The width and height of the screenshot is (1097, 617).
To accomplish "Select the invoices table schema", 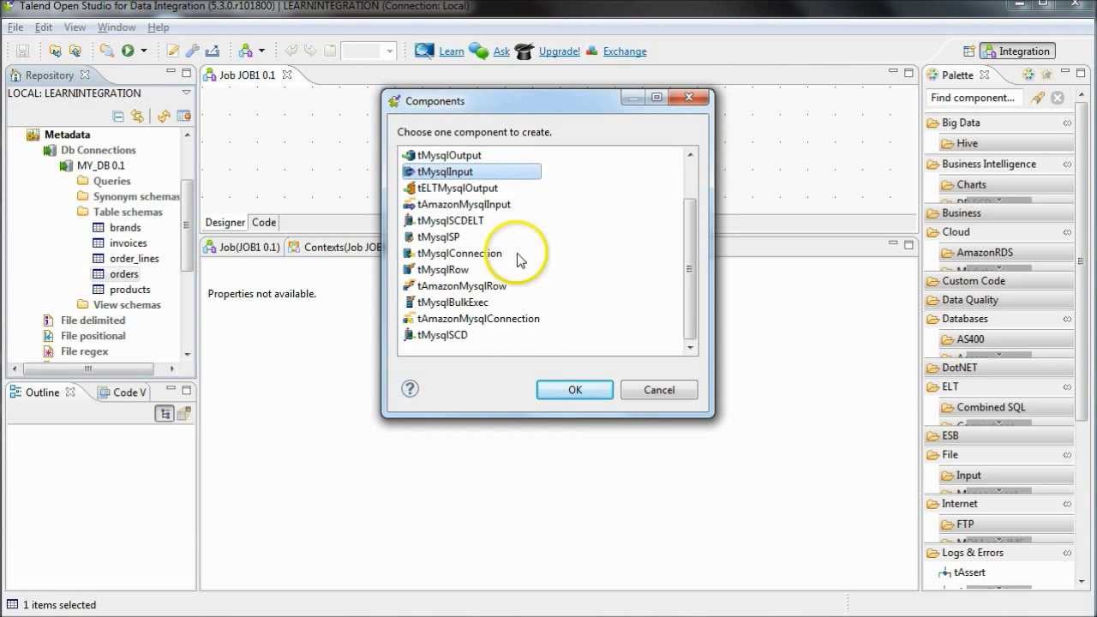I will [128, 243].
